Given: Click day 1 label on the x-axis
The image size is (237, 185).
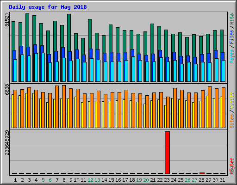Looking at the screenshot, I should click(15, 180).
